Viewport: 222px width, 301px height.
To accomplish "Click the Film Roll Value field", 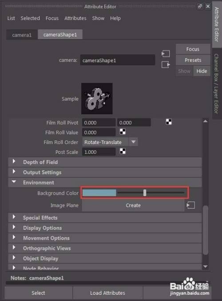I will [99, 132].
